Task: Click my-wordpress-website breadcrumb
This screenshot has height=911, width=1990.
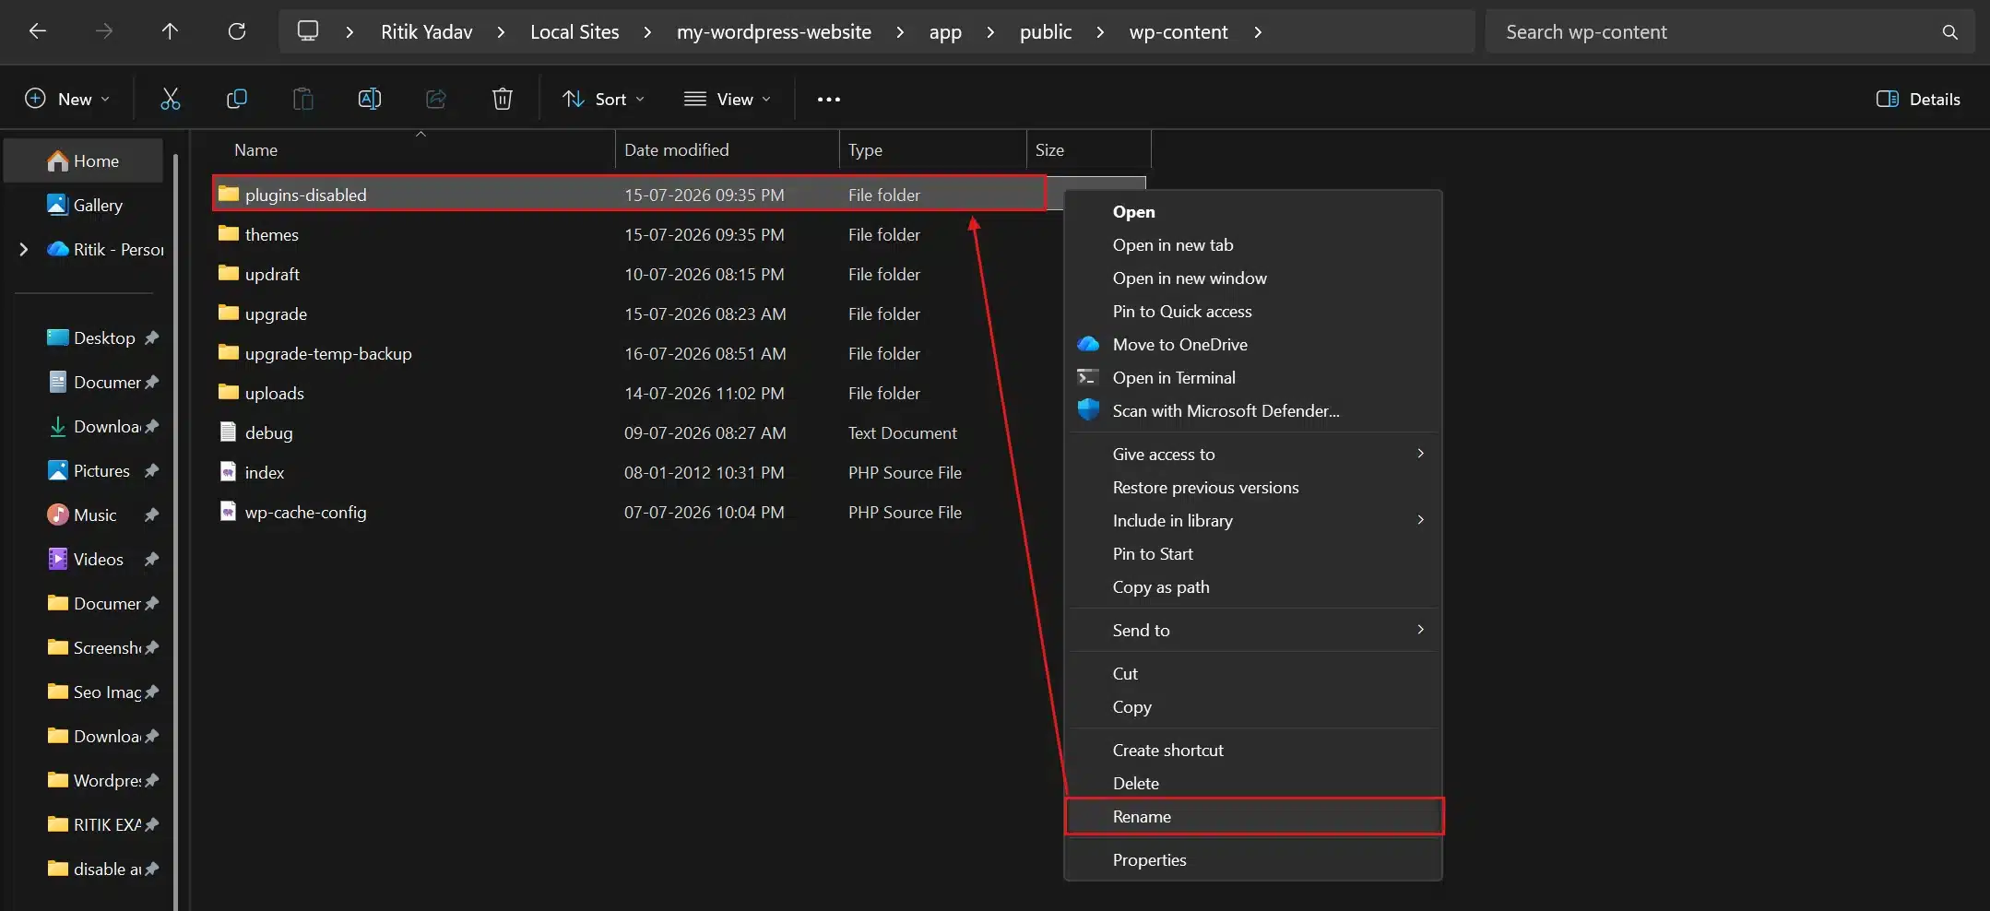Action: click(x=774, y=32)
